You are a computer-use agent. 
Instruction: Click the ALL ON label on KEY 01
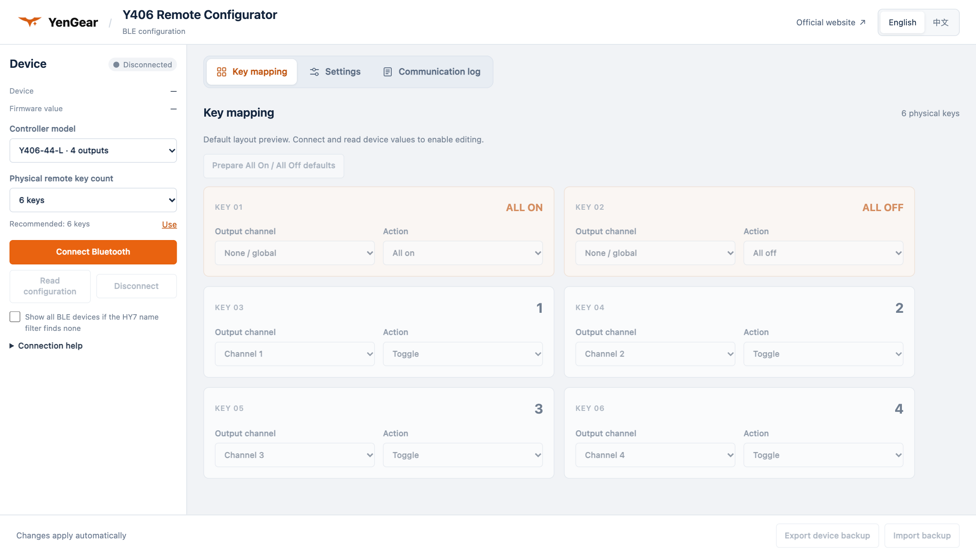[x=524, y=208]
